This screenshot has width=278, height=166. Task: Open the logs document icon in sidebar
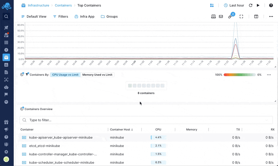pyautogui.click(x=6, y=72)
